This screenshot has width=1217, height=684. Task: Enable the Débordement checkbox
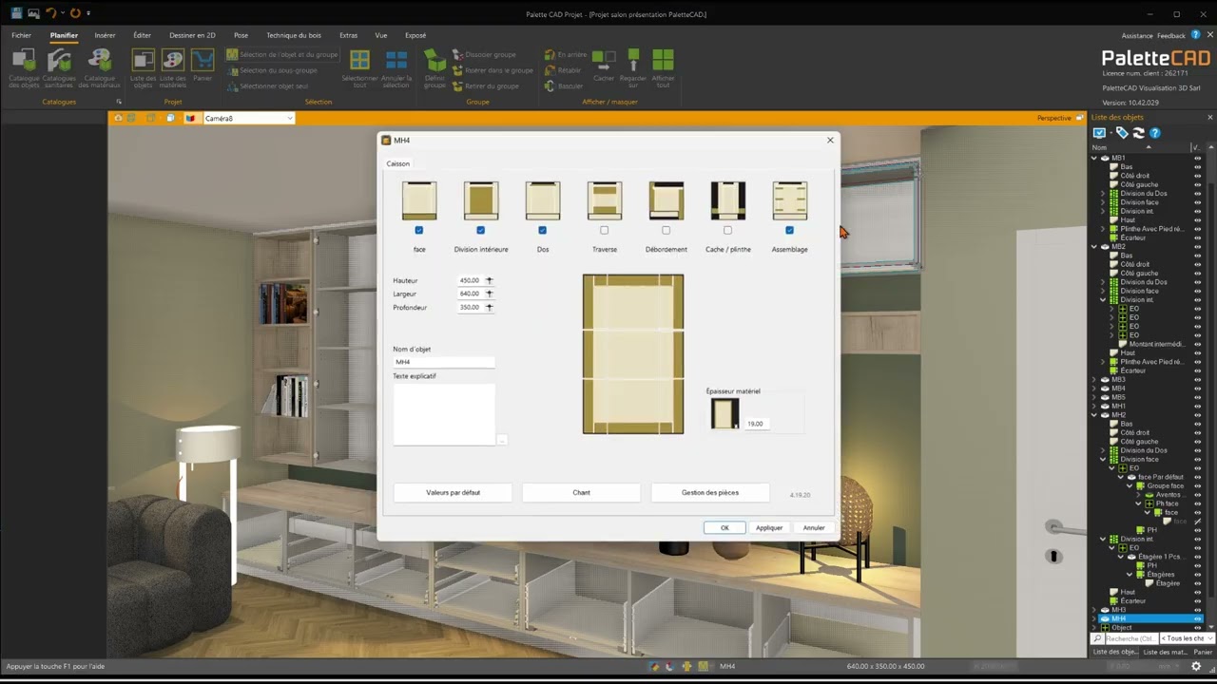(x=666, y=230)
